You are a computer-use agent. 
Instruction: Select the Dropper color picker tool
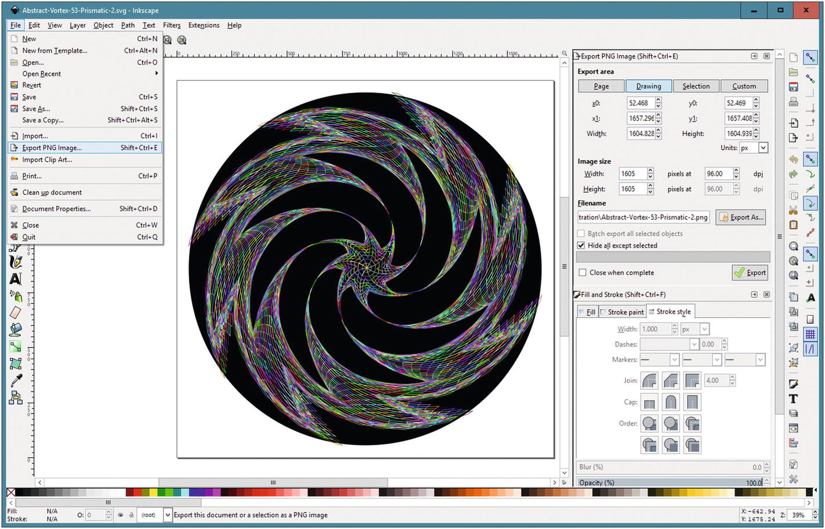(16, 381)
